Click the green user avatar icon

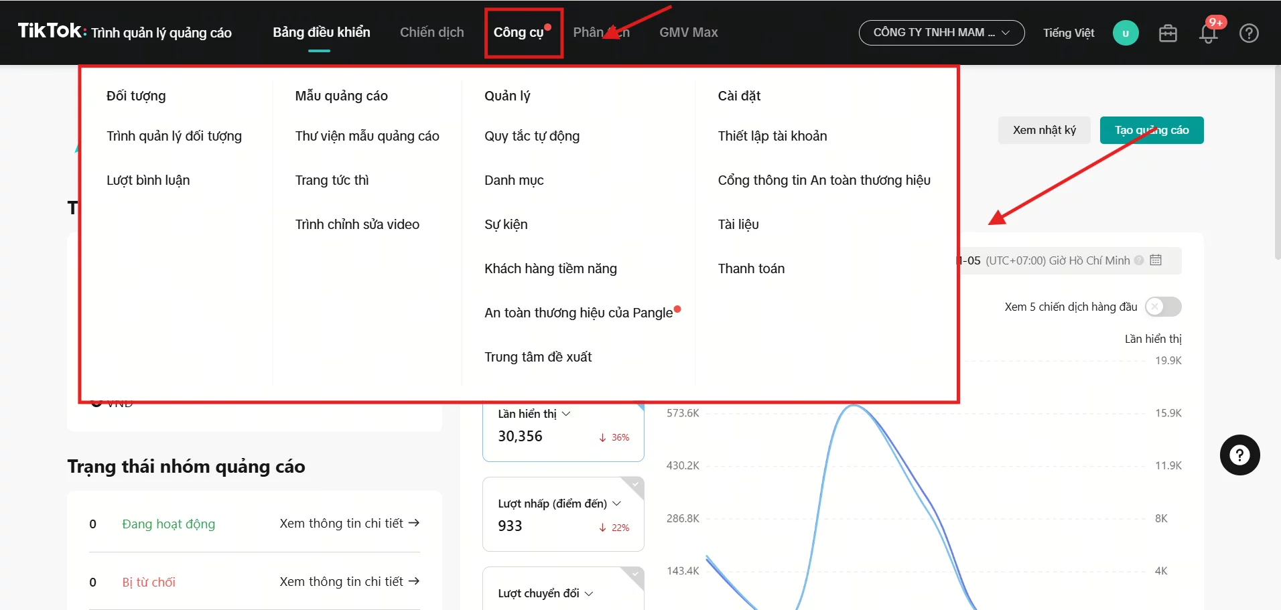pyautogui.click(x=1126, y=33)
